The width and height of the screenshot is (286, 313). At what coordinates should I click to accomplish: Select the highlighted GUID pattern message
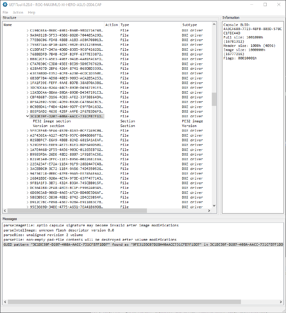click(x=107, y=244)
